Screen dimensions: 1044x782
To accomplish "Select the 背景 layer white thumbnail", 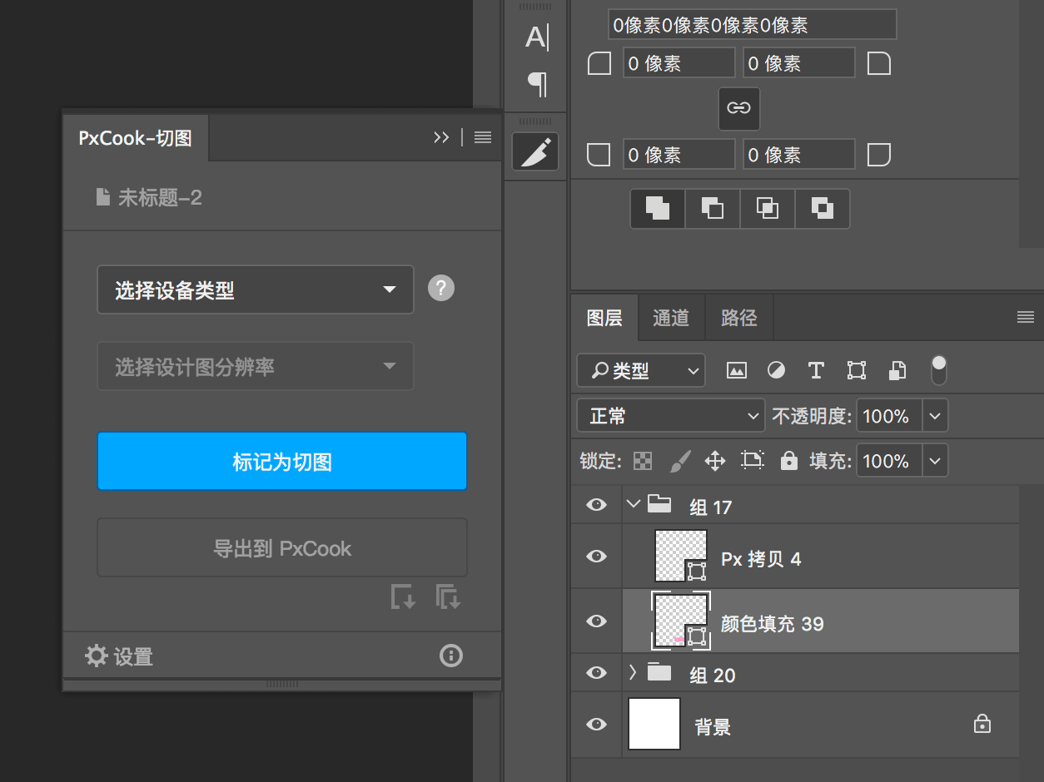I will click(654, 724).
